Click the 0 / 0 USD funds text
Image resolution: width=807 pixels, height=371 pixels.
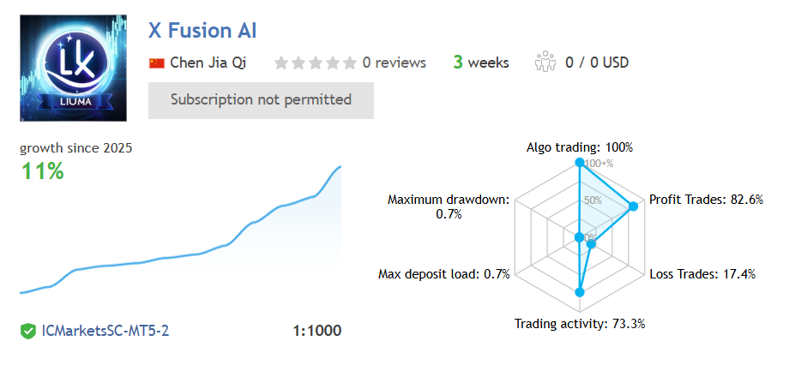click(x=597, y=63)
